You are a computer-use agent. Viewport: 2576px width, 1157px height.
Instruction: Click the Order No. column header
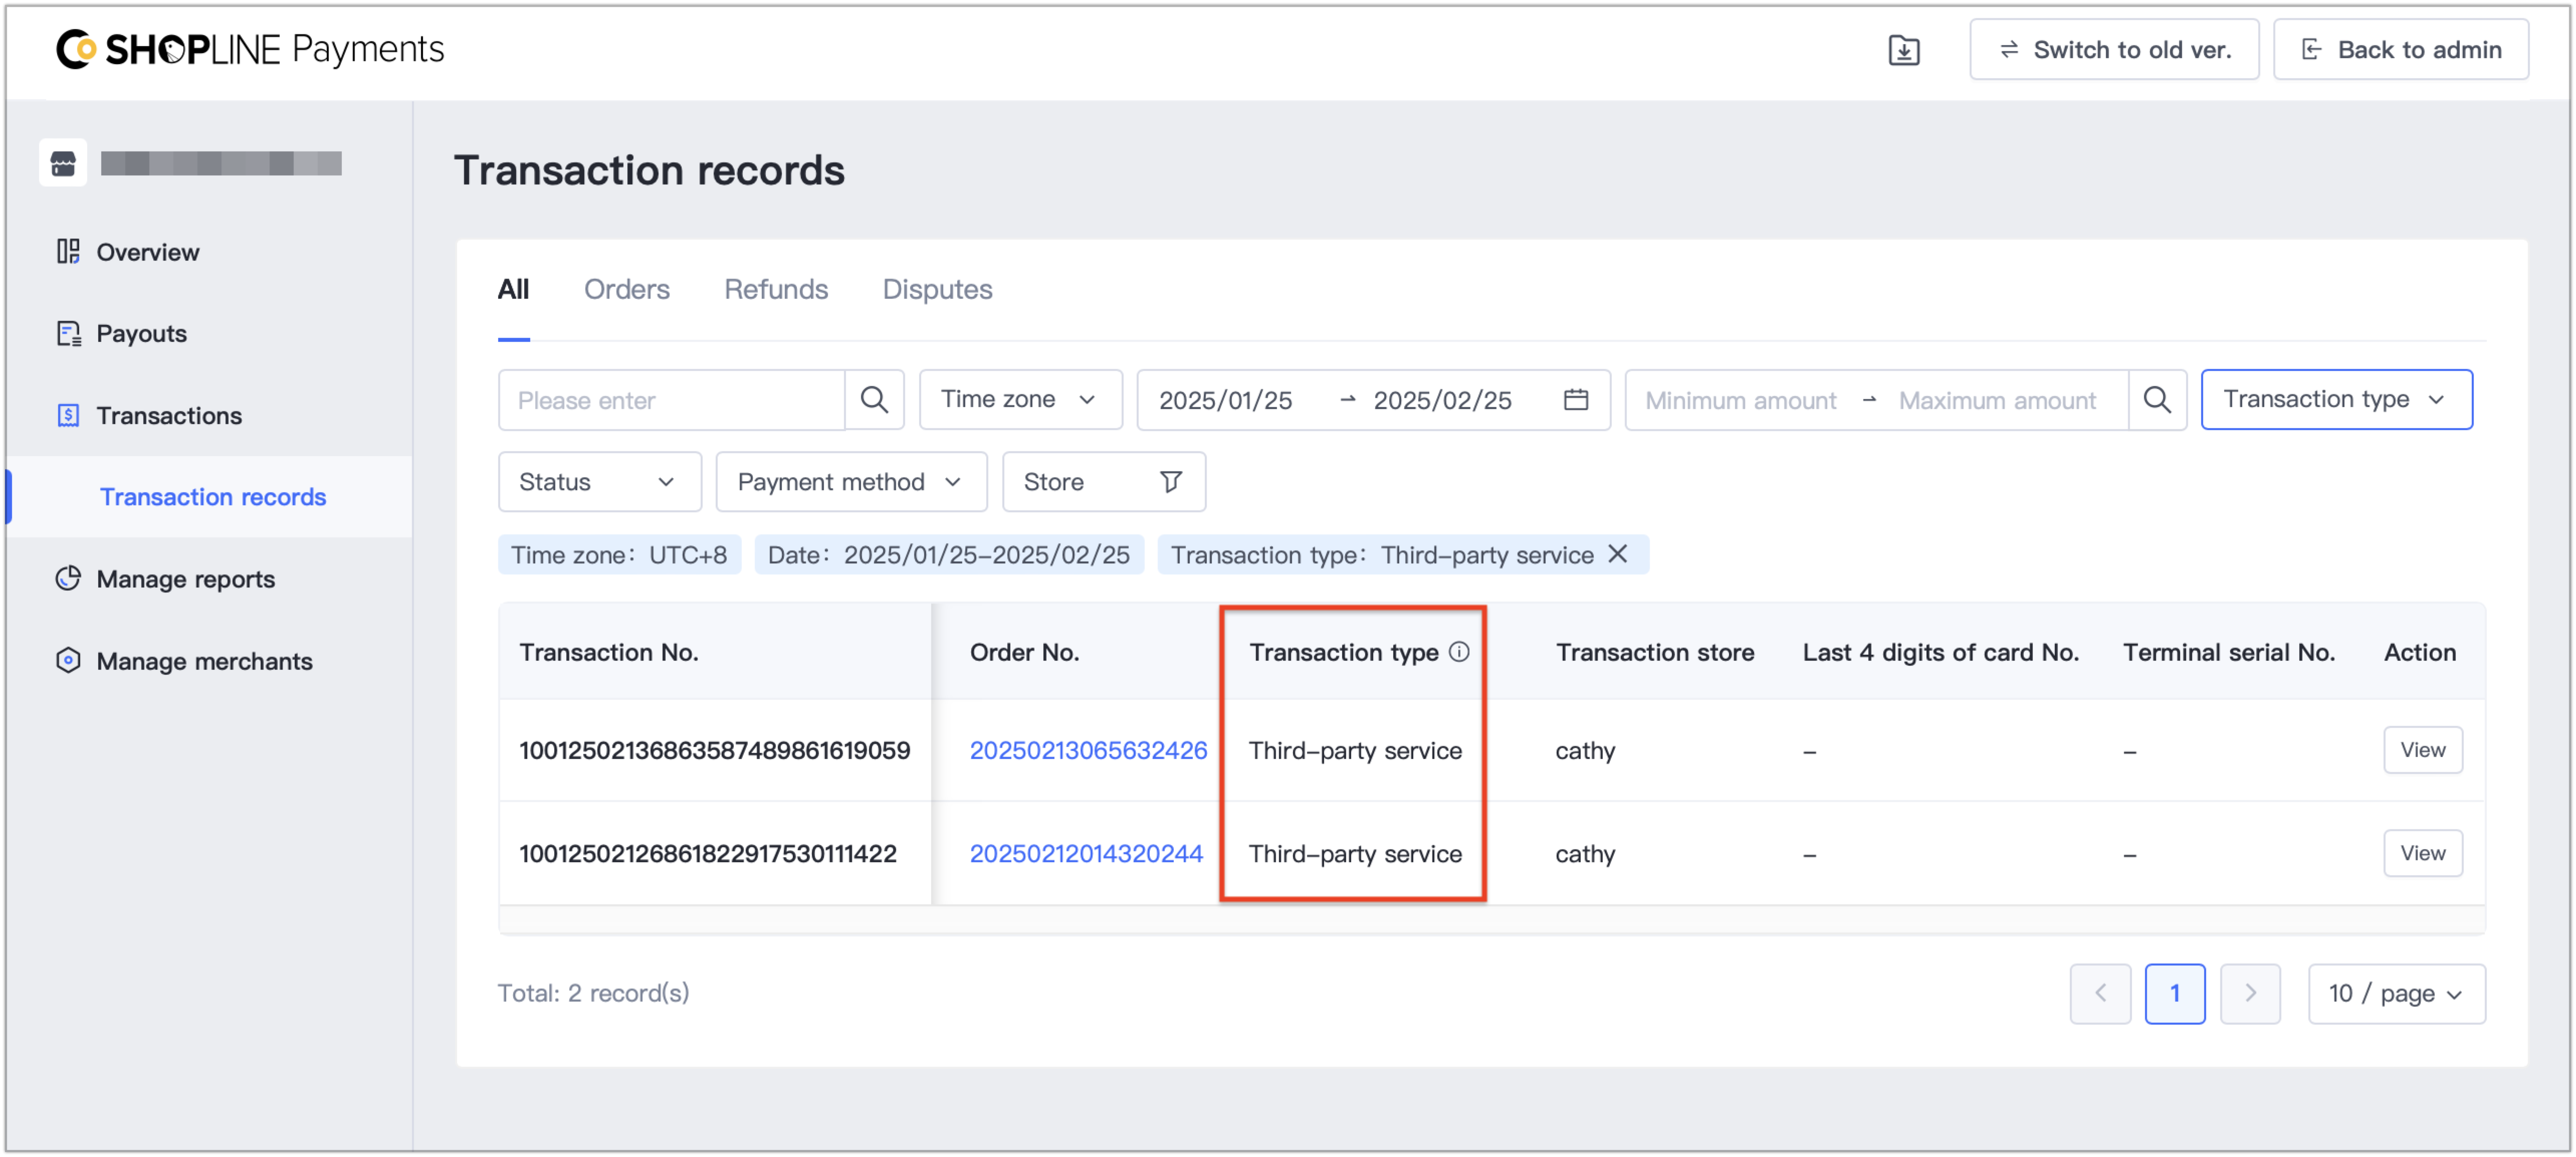coord(1024,653)
